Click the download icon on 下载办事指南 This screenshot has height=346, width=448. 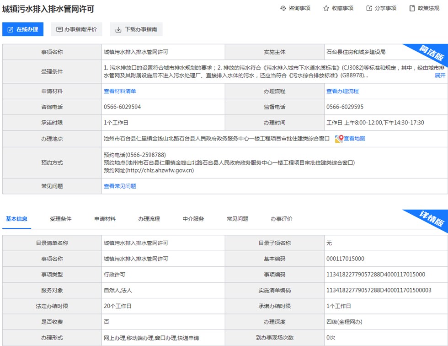(x=118, y=30)
